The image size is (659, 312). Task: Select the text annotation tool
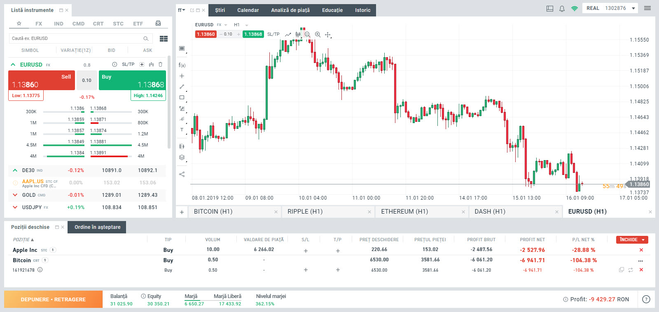(182, 130)
